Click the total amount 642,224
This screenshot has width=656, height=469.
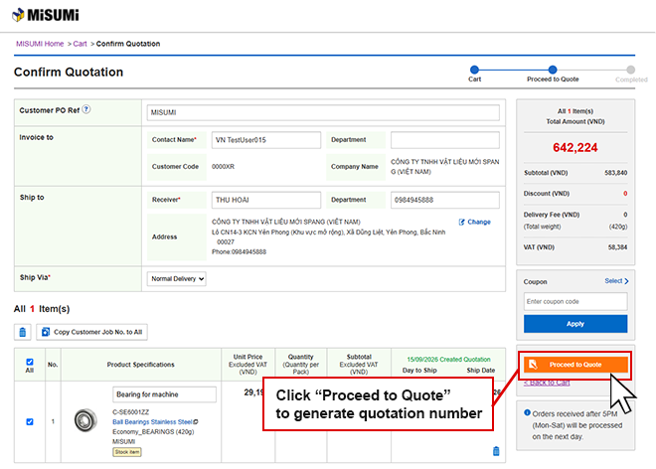click(575, 147)
